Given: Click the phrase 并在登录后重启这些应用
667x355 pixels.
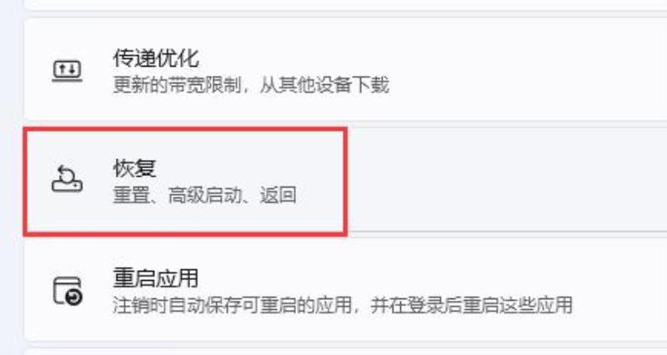Looking at the screenshot, I should pyautogui.click(x=471, y=305).
